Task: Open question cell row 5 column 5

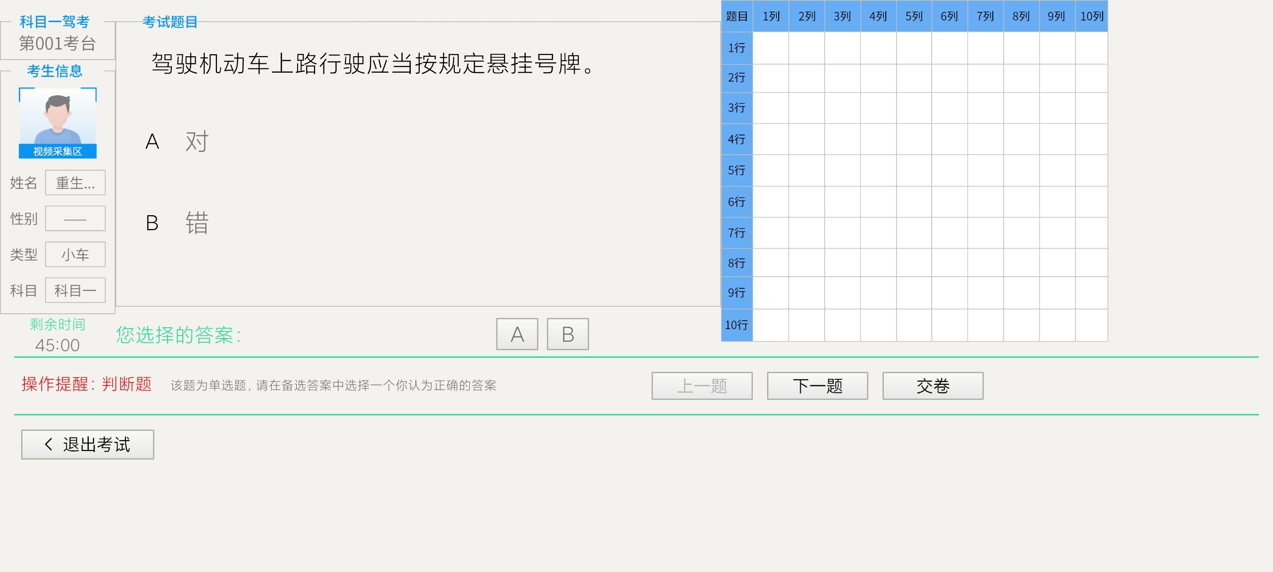Action: tap(914, 170)
